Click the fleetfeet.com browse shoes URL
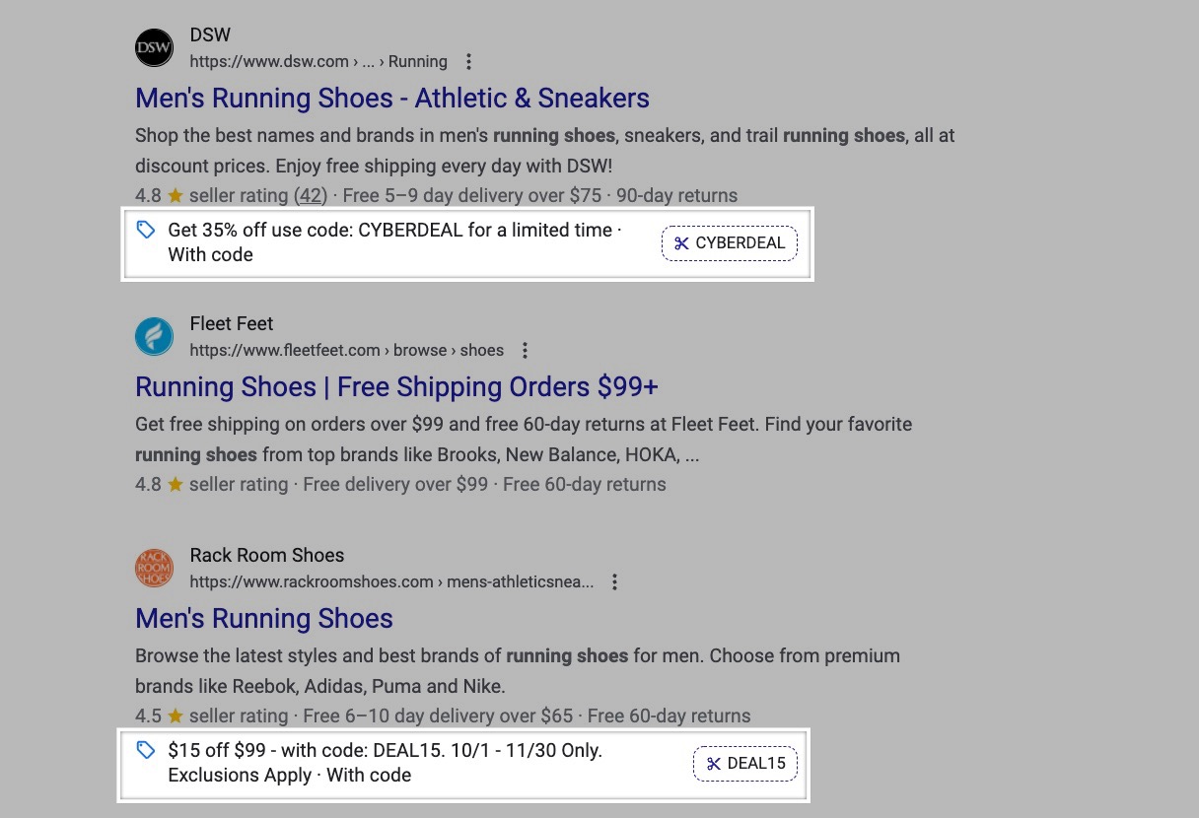This screenshot has height=818, width=1199. pos(347,351)
